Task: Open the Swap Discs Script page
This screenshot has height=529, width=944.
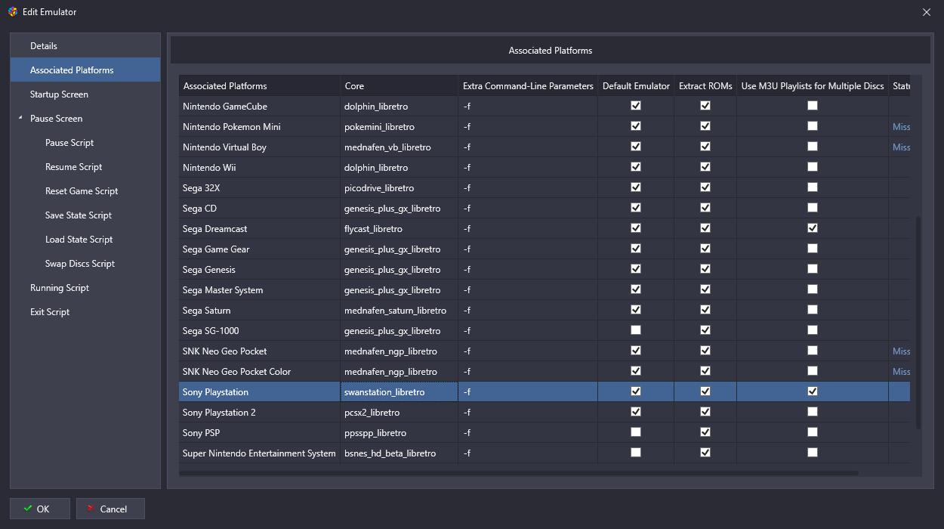Action: click(x=85, y=264)
